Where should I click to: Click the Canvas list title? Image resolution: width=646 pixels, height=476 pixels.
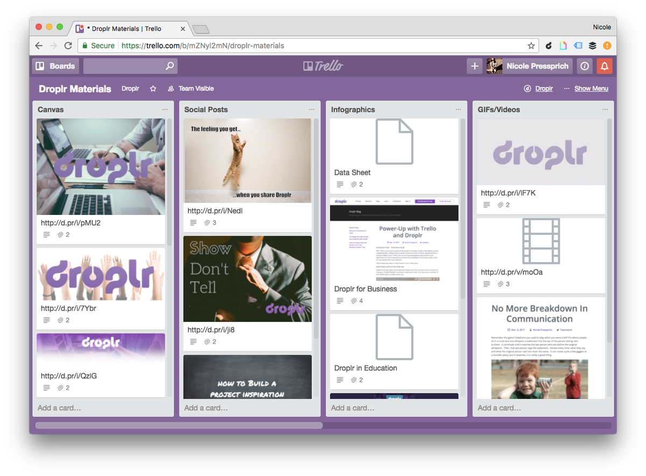51,109
